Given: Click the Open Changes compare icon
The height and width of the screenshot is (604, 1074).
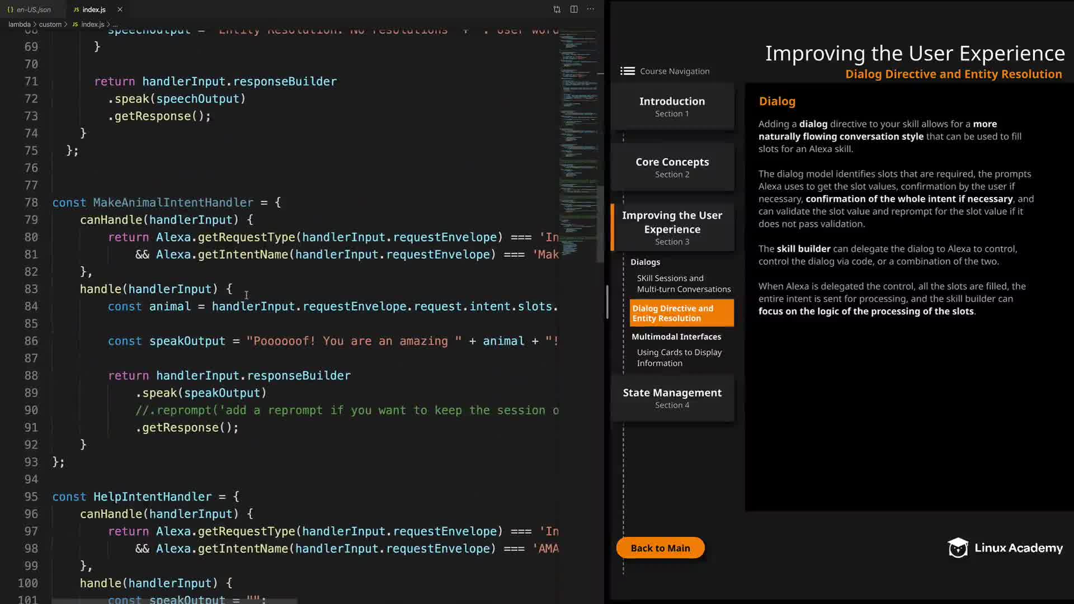Looking at the screenshot, I should tap(557, 10).
